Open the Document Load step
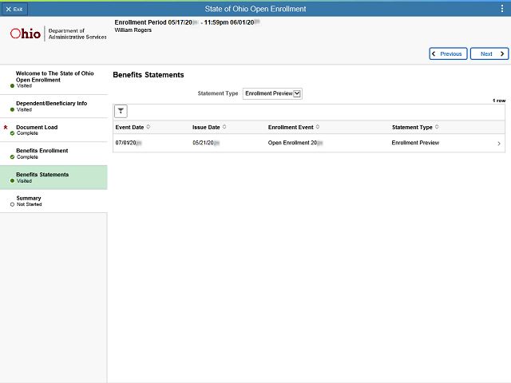This screenshot has height=383, width=511. coord(53,130)
